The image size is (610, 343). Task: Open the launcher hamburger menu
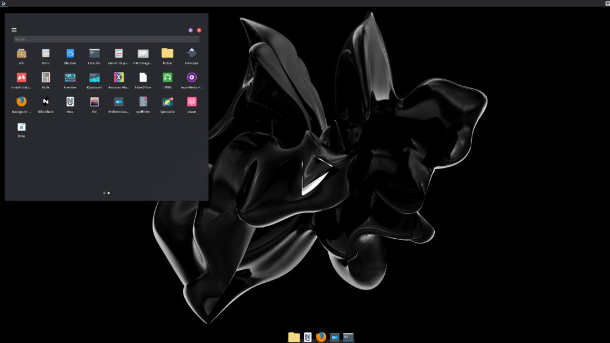click(14, 29)
